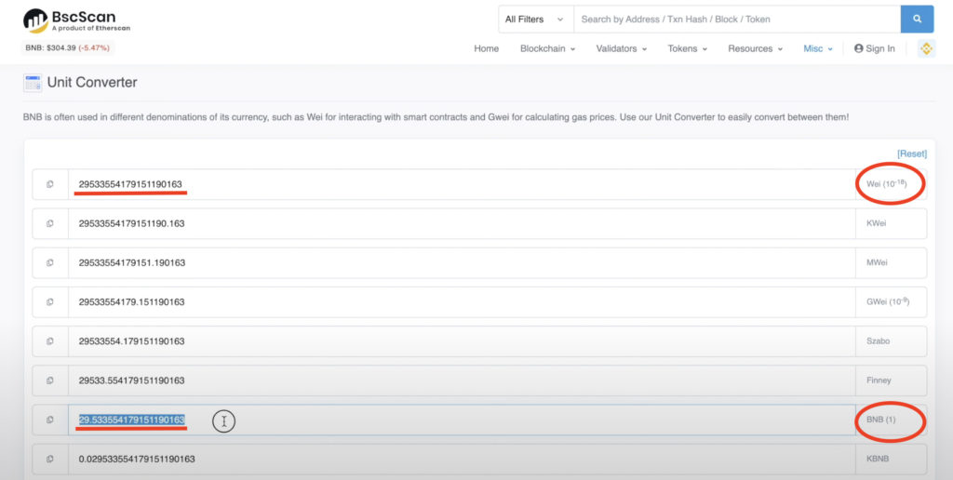This screenshot has height=480, width=953.
Task: Go to the Home page
Action: pos(486,48)
